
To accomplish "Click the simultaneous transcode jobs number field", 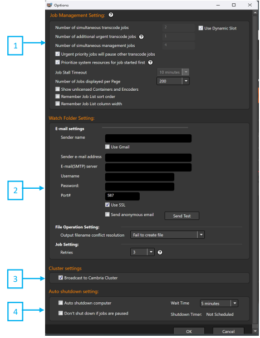I will (x=179, y=27).
